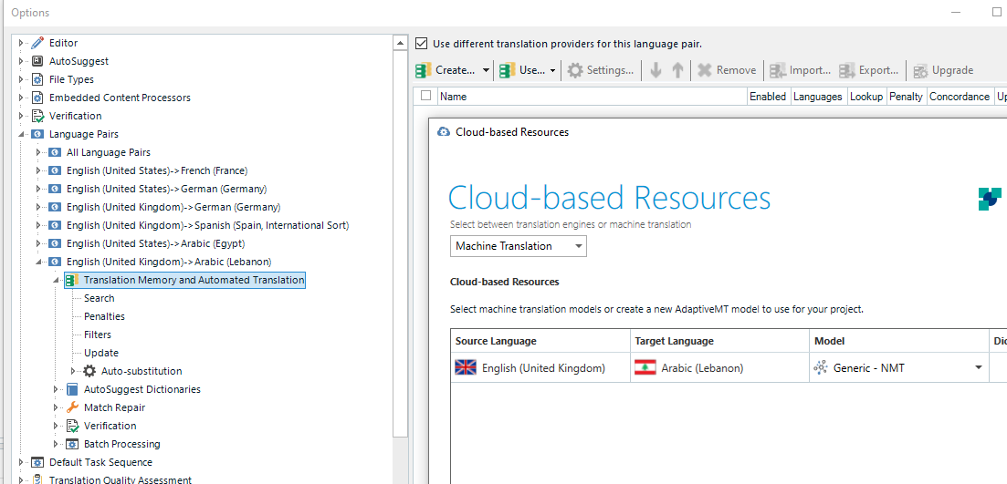Click the Generic - NMT model icon

tap(820, 368)
